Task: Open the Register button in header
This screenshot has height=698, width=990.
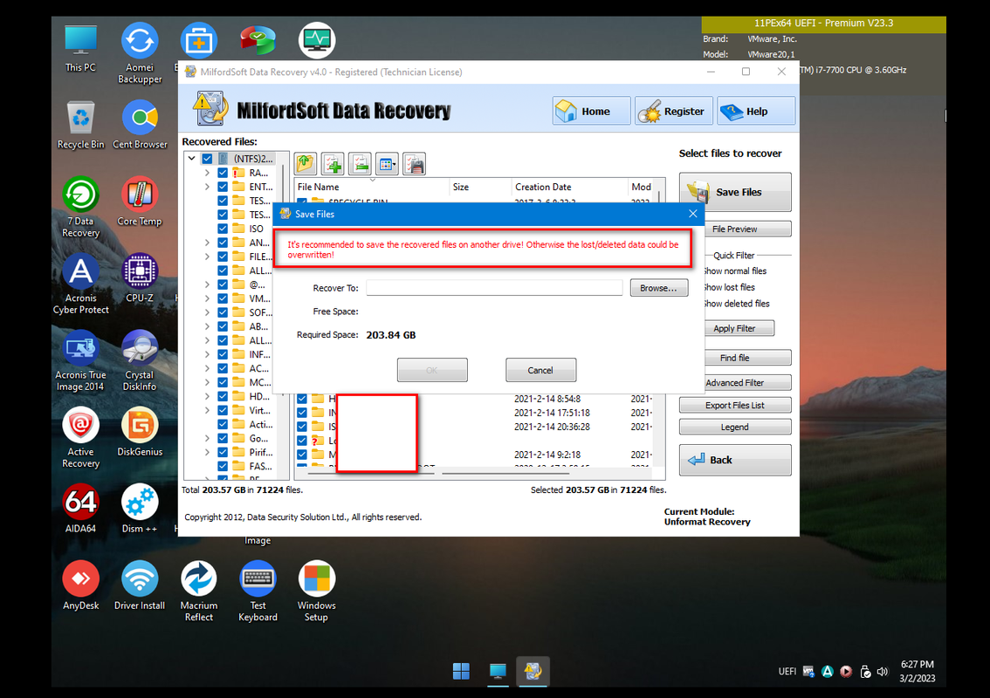Action: (x=674, y=111)
